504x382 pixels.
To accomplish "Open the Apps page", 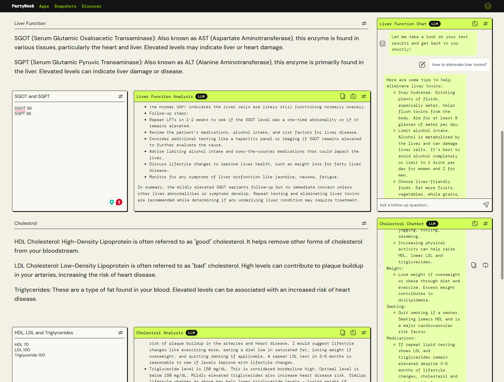I will click(44, 6).
